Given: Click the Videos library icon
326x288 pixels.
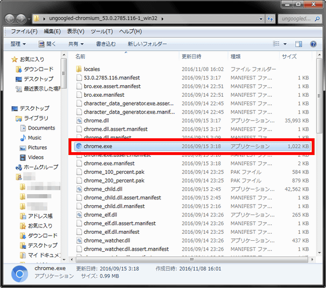Looking at the screenshot, I should tap(23, 157).
